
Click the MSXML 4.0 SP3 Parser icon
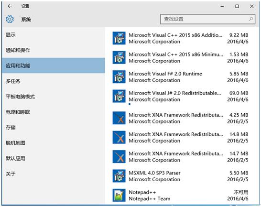[x=119, y=176]
